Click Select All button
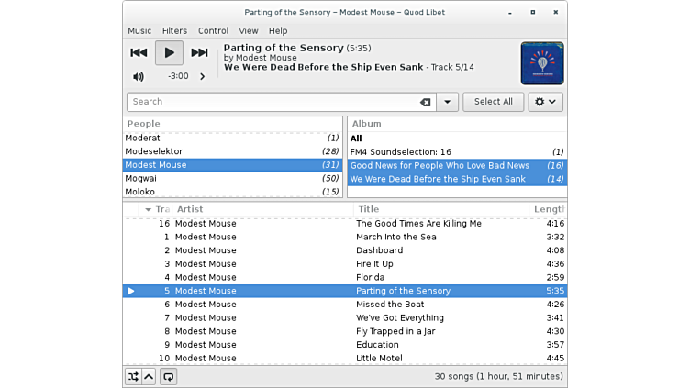The width and height of the screenshot is (690, 388). tap(494, 102)
